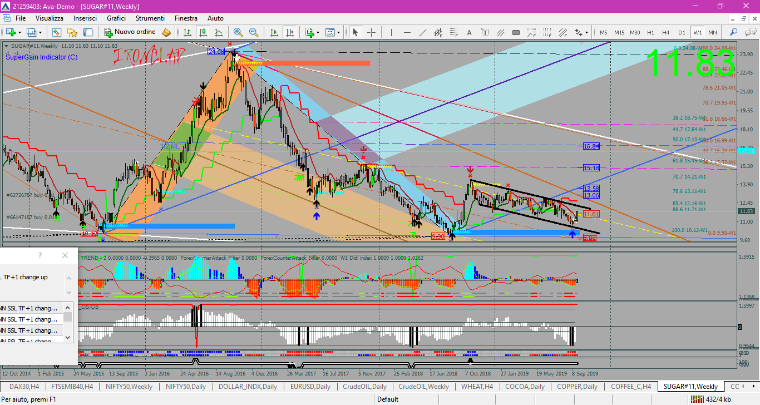Open the Grafici menu
Image resolution: width=760 pixels, height=405 pixels.
(116, 18)
